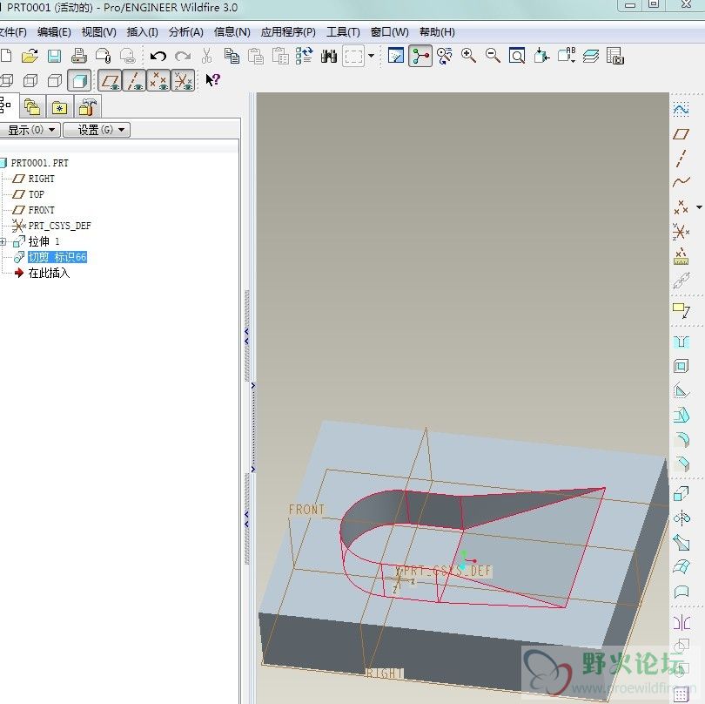Image resolution: width=705 pixels, height=704 pixels.
Task: Save the model using the floppy disk icon
Action: pos(55,57)
